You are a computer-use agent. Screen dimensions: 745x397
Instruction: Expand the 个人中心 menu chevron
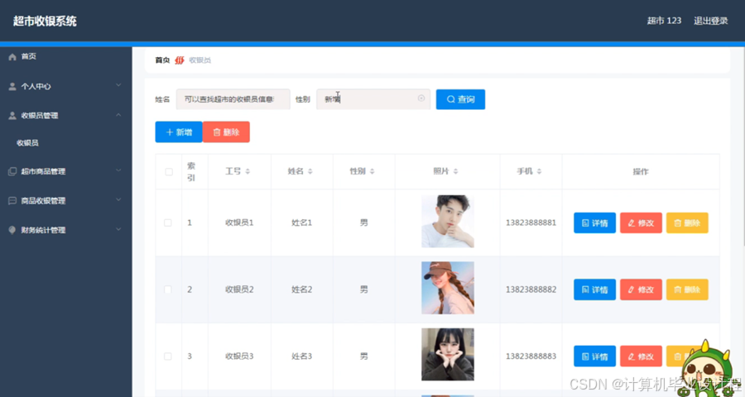coord(118,85)
